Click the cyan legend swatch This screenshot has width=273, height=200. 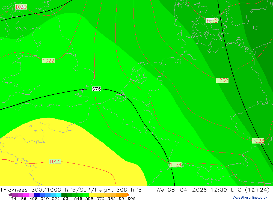click(59, 195)
